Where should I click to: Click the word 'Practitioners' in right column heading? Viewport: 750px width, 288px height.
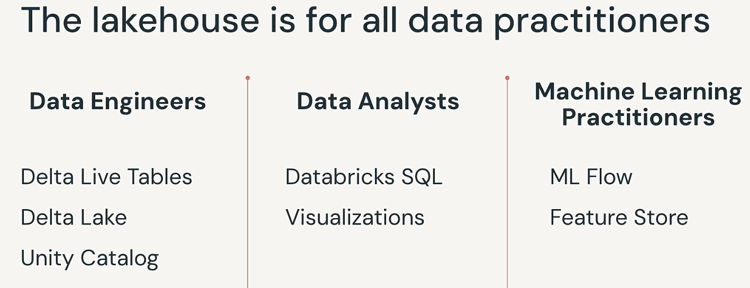click(638, 118)
